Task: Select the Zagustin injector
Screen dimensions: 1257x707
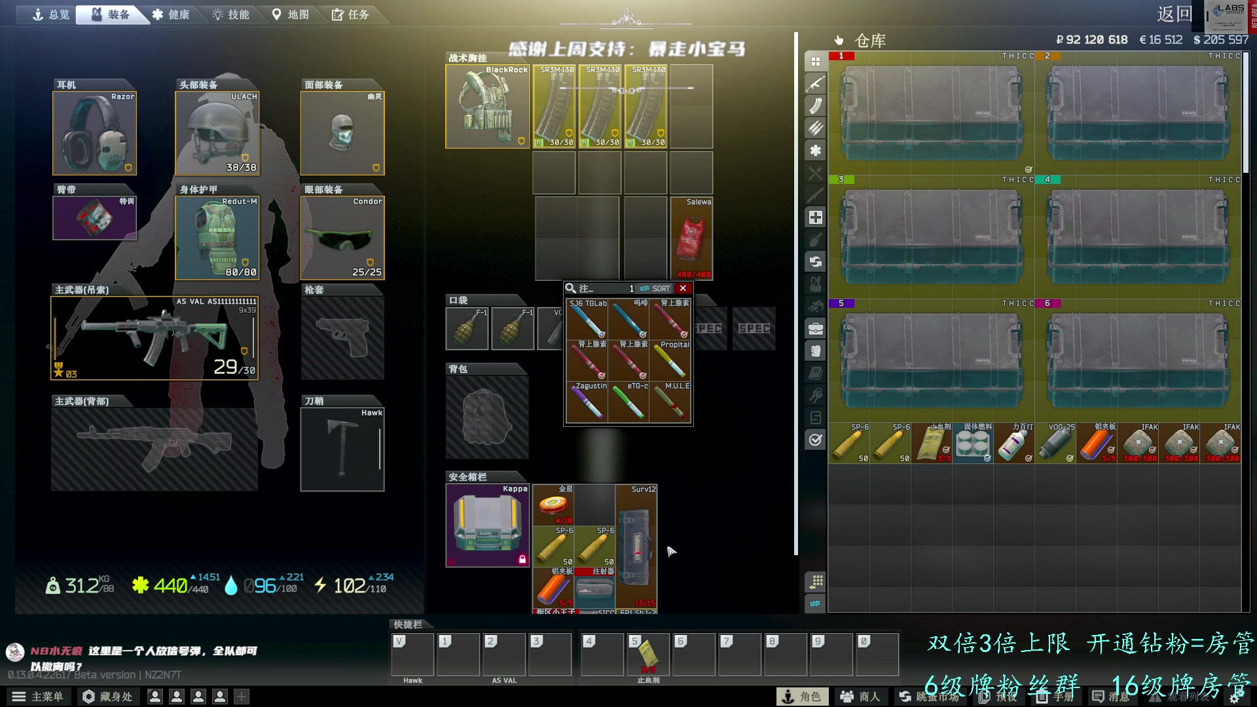Action: tap(587, 401)
